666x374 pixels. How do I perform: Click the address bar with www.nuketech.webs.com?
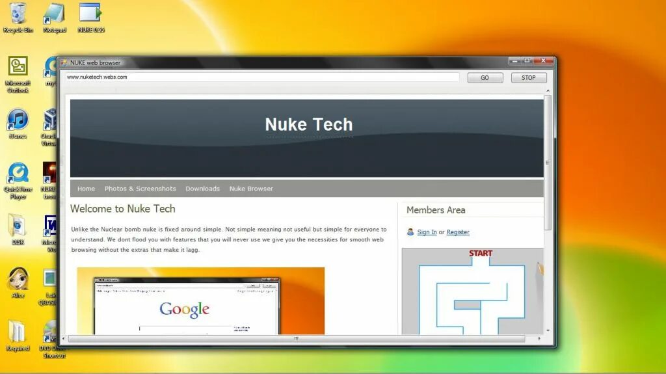[x=262, y=77]
